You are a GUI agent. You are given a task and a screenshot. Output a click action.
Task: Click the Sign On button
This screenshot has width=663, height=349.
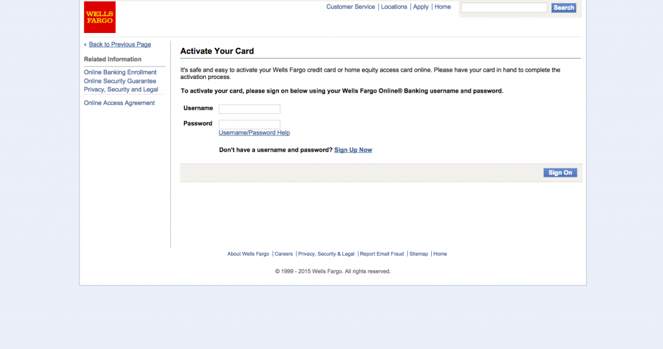tap(560, 173)
